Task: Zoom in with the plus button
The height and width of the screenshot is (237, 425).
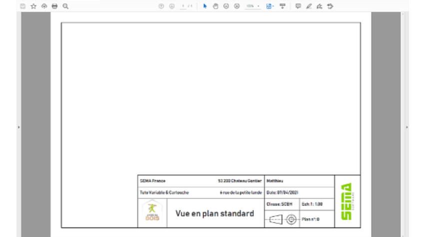Action: [x=236, y=6]
